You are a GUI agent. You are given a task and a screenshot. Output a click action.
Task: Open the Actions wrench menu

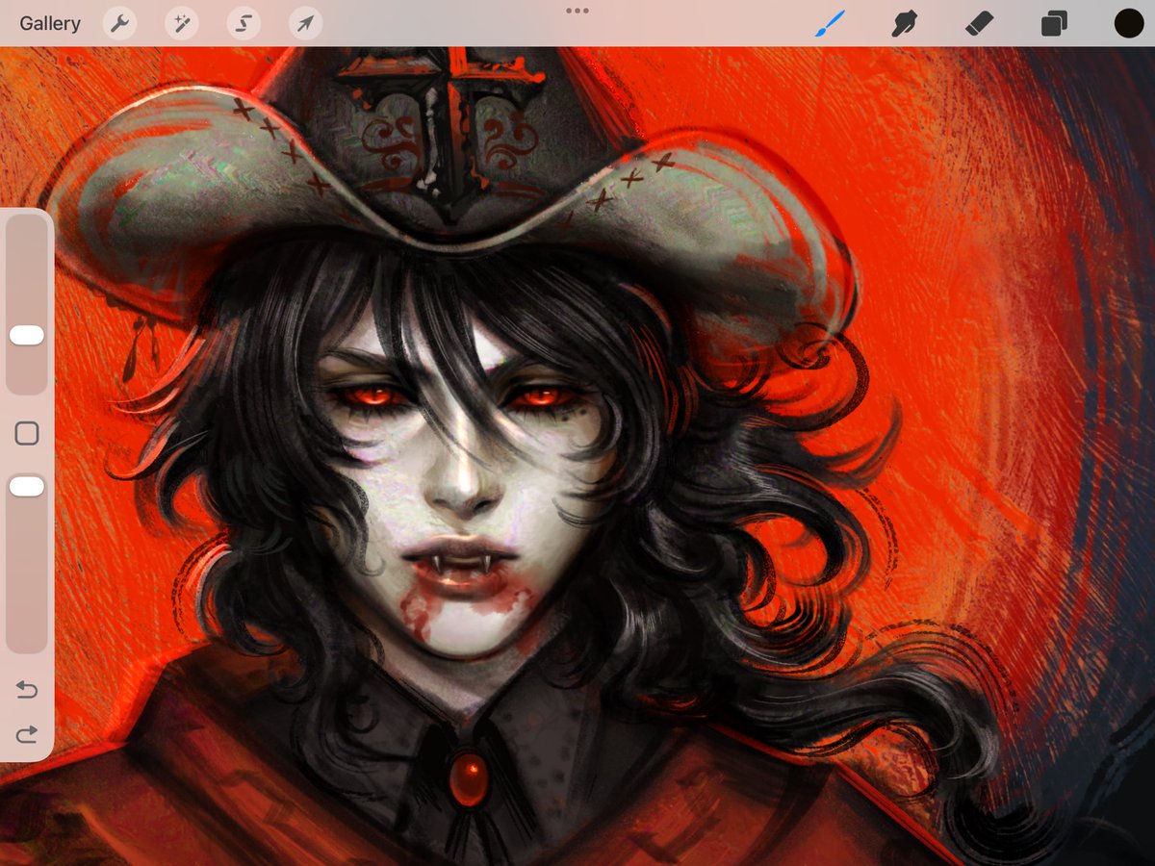(x=119, y=24)
